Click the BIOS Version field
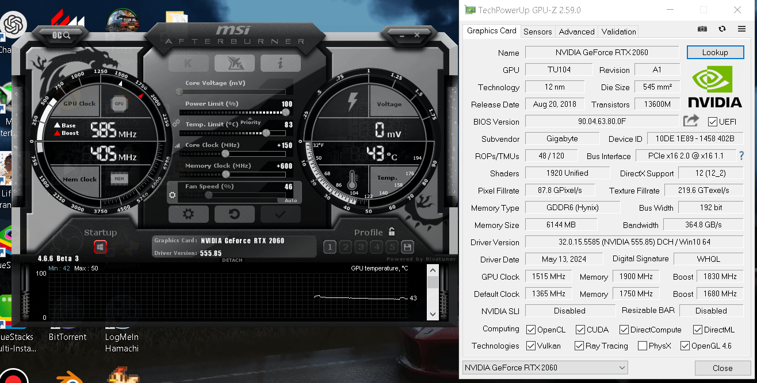 602,121
